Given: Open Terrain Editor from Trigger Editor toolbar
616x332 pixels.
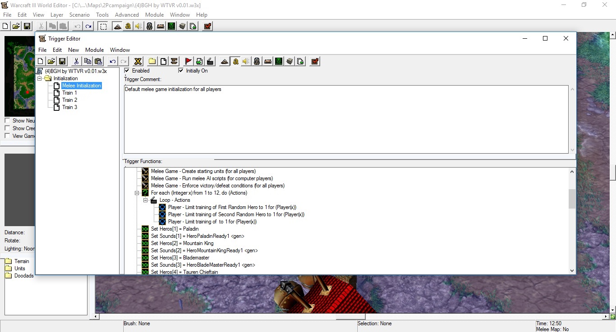Looking at the screenshot, I should pyautogui.click(x=225, y=61).
